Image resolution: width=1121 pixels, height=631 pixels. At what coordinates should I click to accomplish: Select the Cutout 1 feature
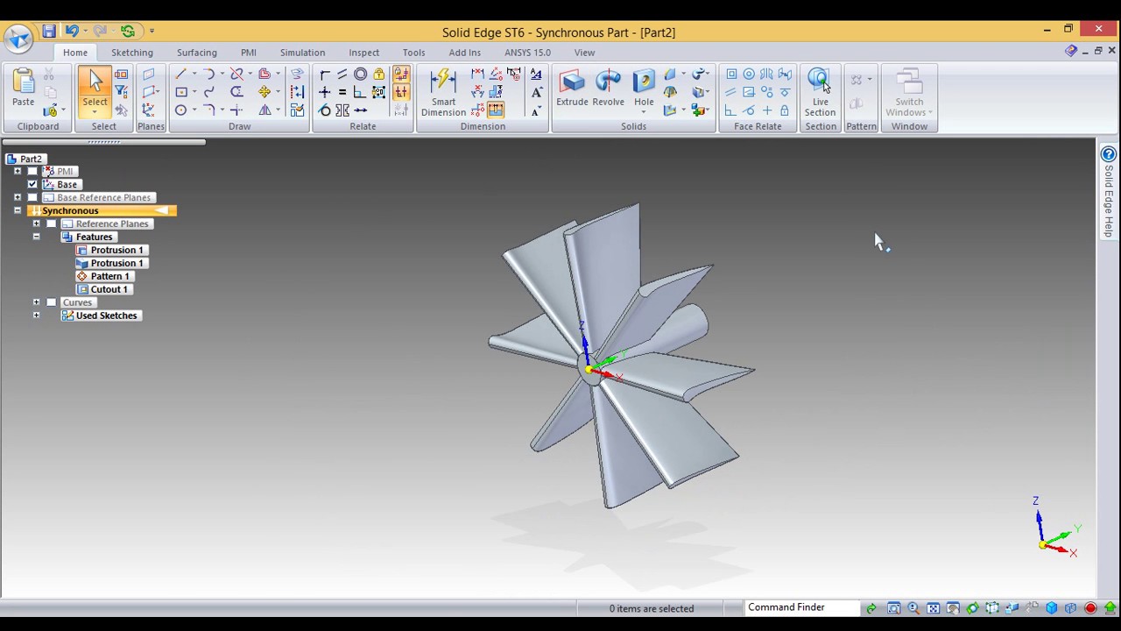[102, 289]
